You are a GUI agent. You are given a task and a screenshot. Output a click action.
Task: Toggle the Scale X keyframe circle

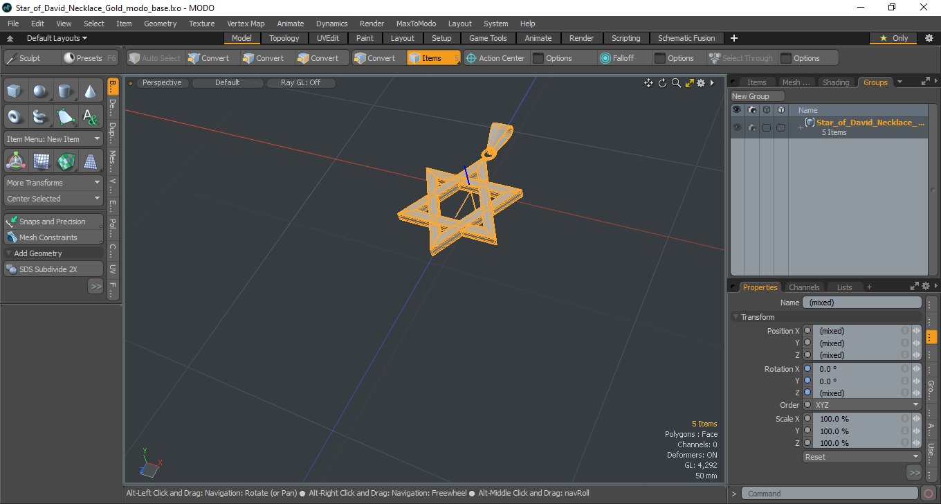click(807, 419)
